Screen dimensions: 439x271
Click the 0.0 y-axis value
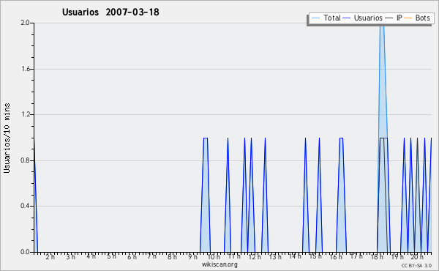25,252
